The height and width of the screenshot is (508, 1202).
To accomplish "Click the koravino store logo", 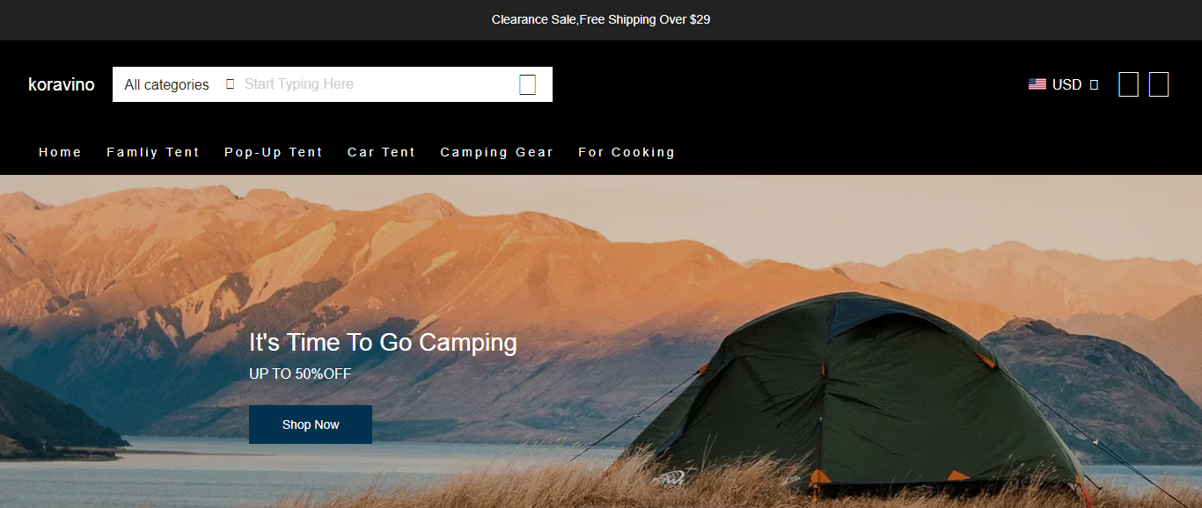I will click(62, 84).
